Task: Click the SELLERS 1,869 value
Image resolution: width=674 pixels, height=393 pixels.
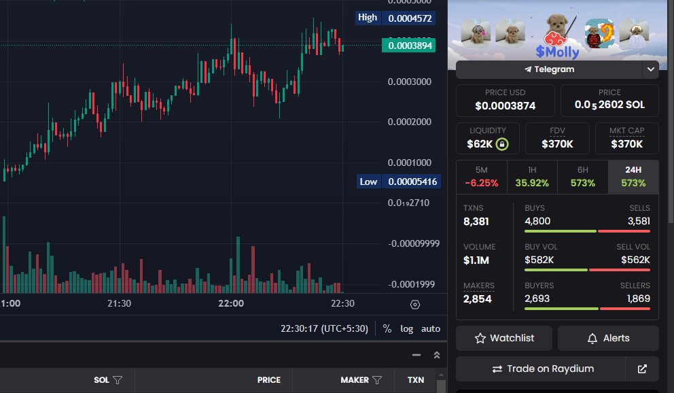Action: [x=638, y=298]
